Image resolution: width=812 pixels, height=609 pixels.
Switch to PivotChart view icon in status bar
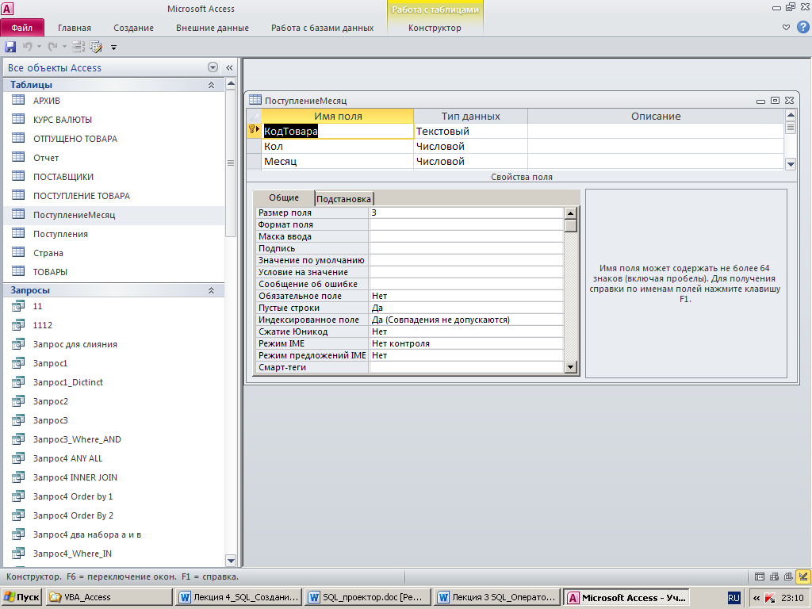click(x=788, y=576)
